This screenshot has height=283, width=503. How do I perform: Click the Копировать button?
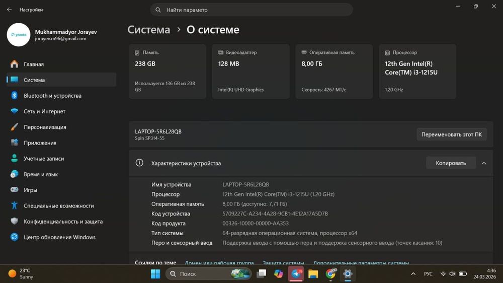[451, 163]
